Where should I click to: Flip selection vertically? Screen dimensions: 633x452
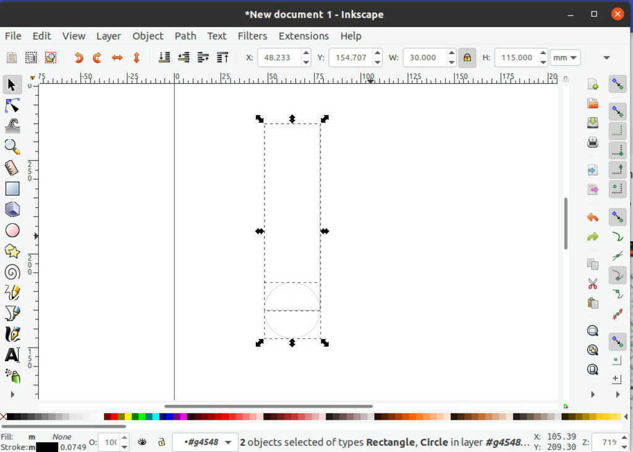(x=137, y=58)
